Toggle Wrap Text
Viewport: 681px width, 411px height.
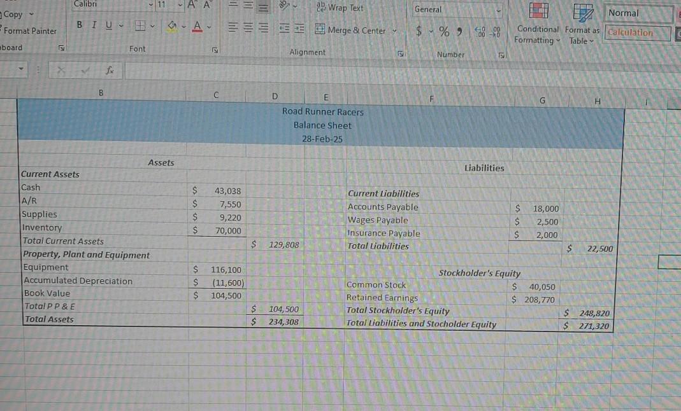tap(340, 8)
